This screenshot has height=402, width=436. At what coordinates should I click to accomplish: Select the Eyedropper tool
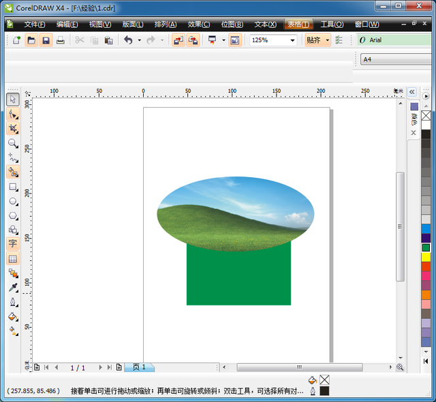point(13,288)
